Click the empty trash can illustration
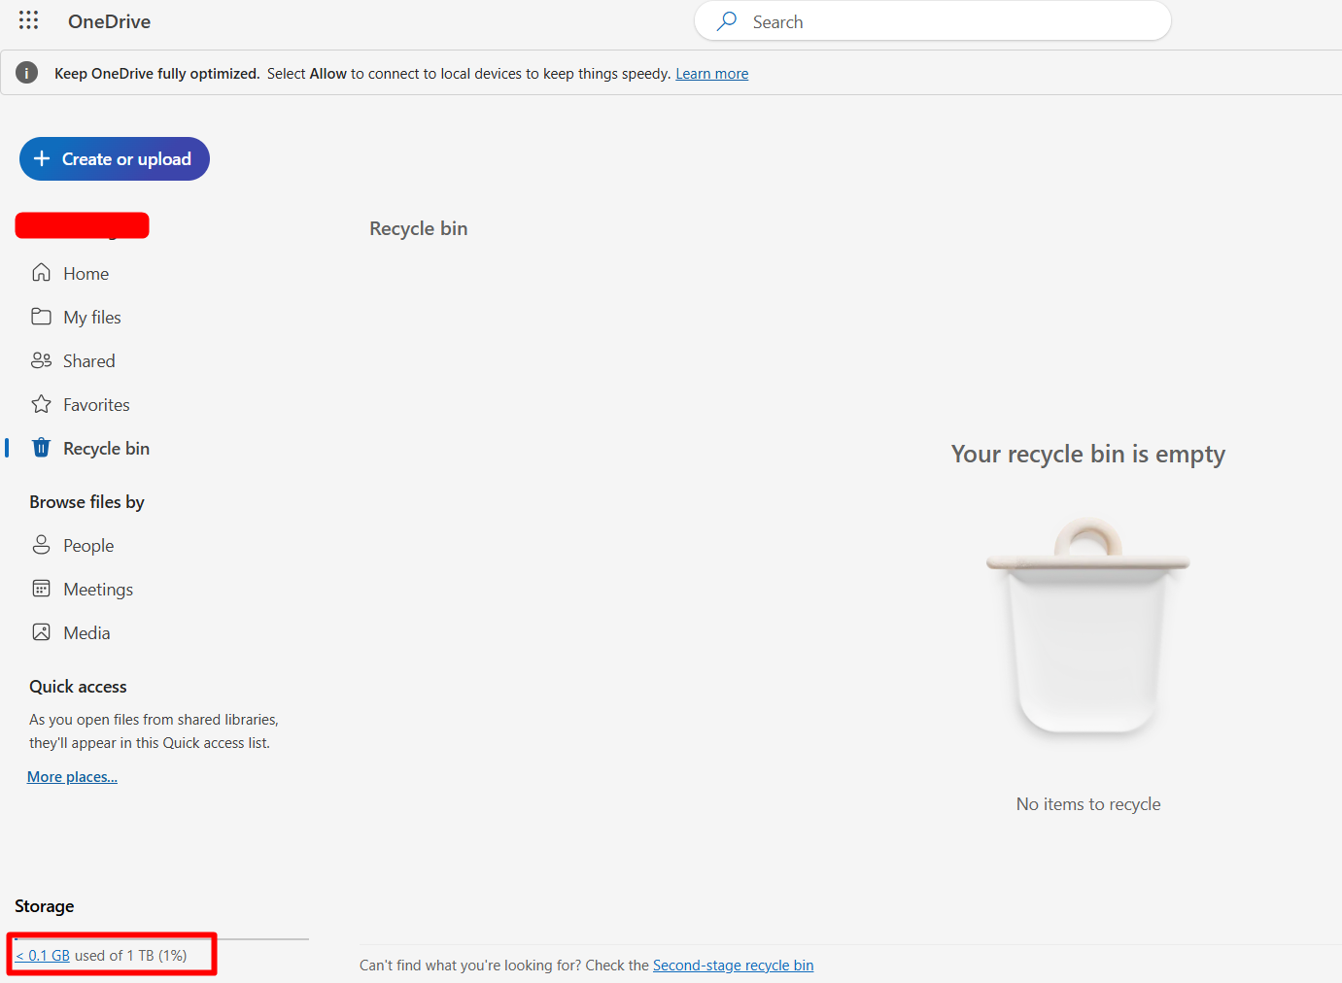Image resolution: width=1342 pixels, height=983 pixels. tap(1088, 627)
